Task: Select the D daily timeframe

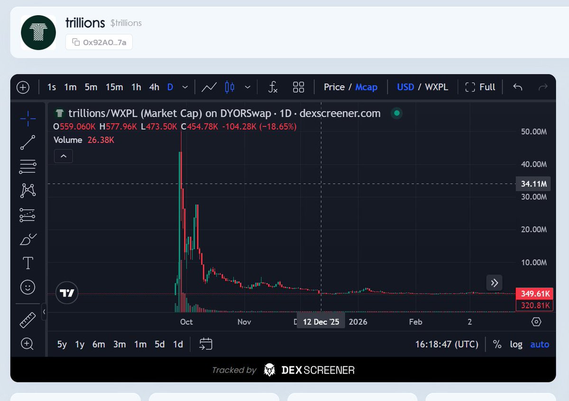Action: click(x=170, y=87)
